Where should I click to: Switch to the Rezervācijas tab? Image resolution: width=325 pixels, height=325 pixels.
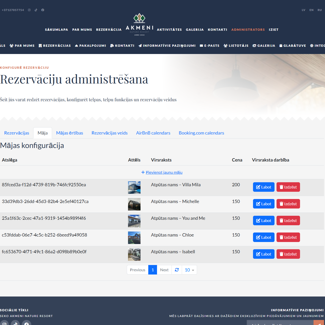click(x=17, y=133)
